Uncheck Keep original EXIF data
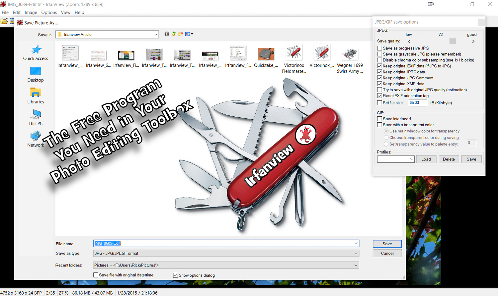 pyautogui.click(x=379, y=66)
